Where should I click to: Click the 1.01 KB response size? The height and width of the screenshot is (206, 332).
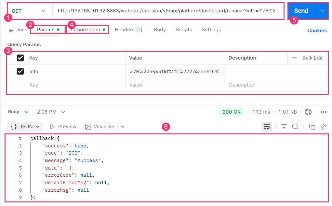287,112
